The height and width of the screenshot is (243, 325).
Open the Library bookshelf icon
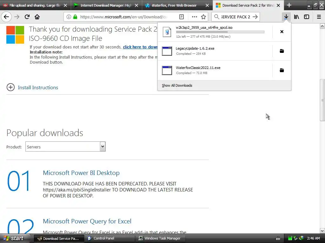click(296, 17)
